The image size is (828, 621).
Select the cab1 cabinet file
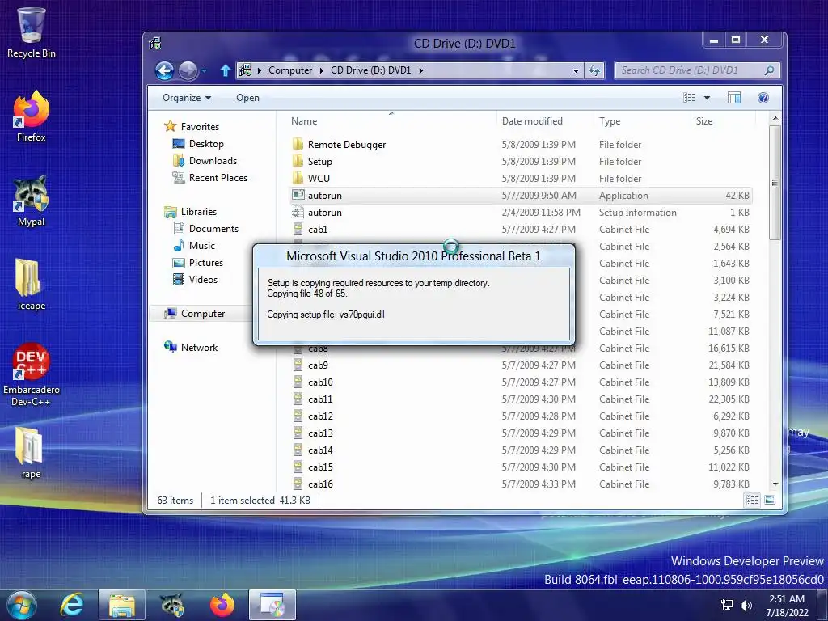520,229
